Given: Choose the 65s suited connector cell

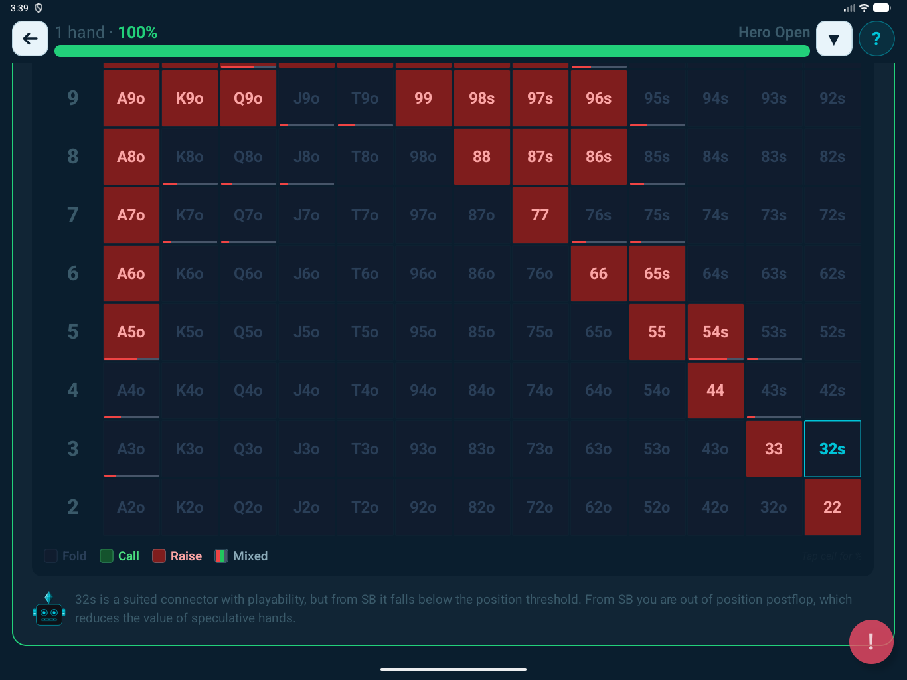Looking at the screenshot, I should coord(657,274).
